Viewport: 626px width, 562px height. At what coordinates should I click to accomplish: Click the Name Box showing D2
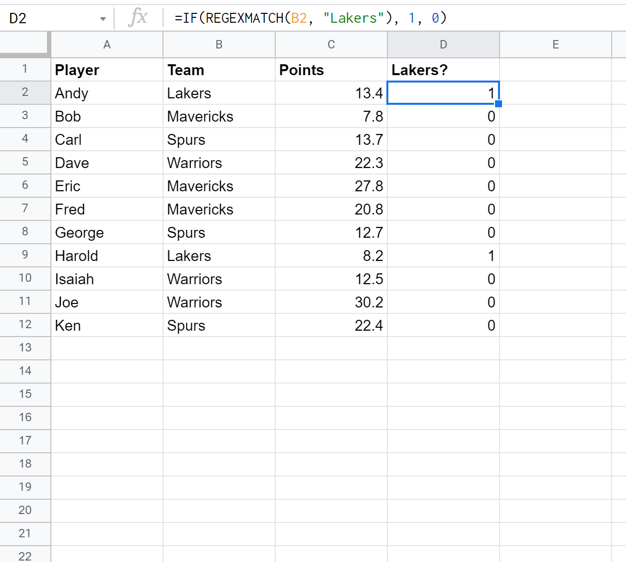49,18
